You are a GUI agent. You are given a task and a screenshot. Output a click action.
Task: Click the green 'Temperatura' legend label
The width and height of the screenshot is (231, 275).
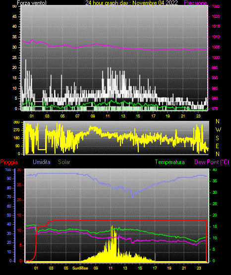click(170, 162)
